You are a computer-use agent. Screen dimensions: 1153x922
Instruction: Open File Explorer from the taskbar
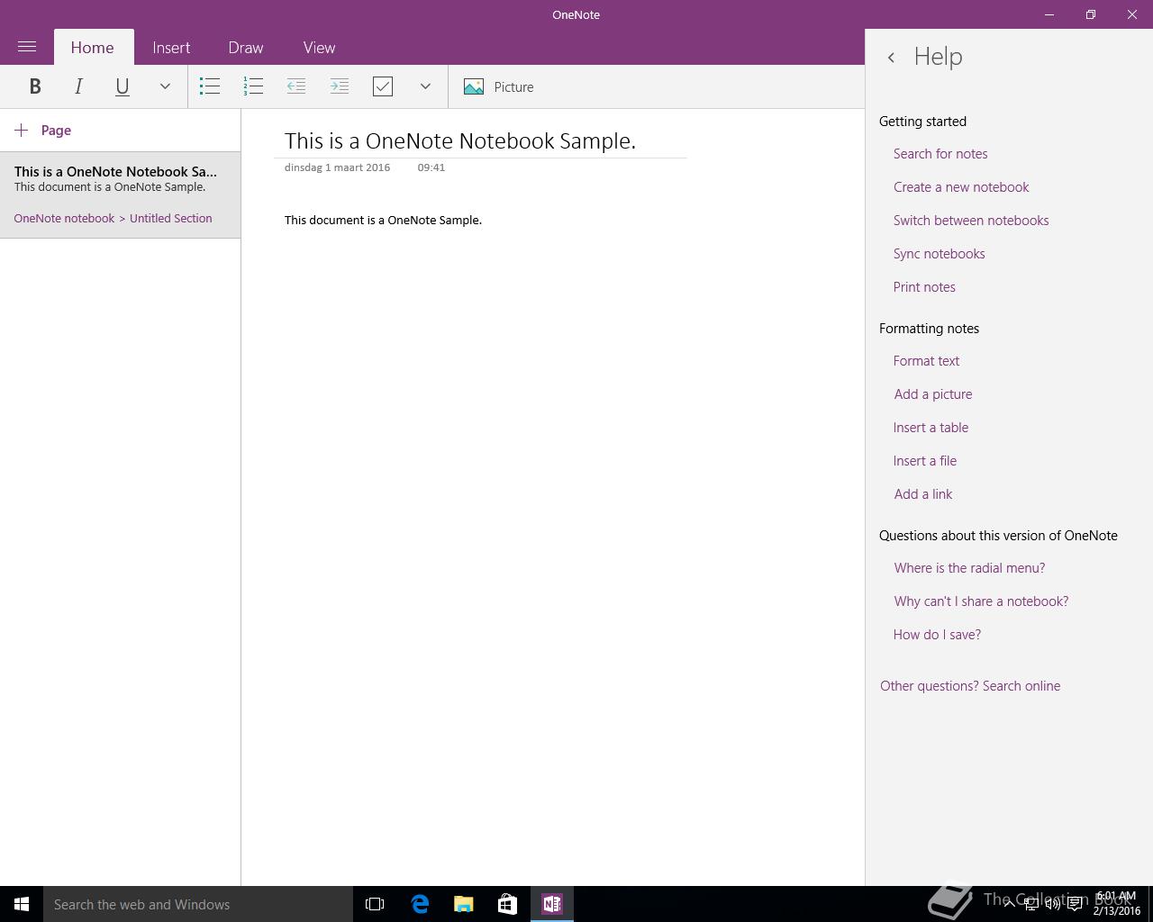point(464,904)
